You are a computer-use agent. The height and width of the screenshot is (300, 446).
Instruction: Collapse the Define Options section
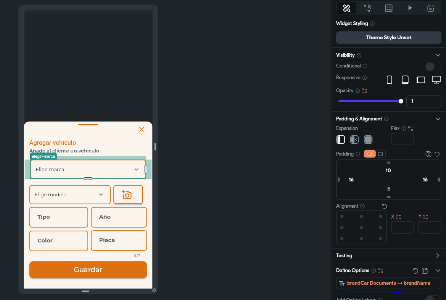[438, 270]
